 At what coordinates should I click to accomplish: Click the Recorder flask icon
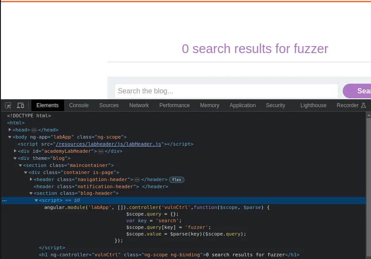point(363,105)
